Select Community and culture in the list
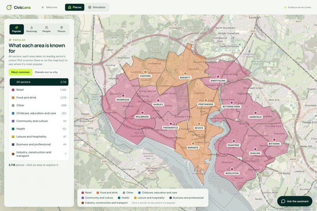This screenshot has height=211, width=317. point(39,121)
